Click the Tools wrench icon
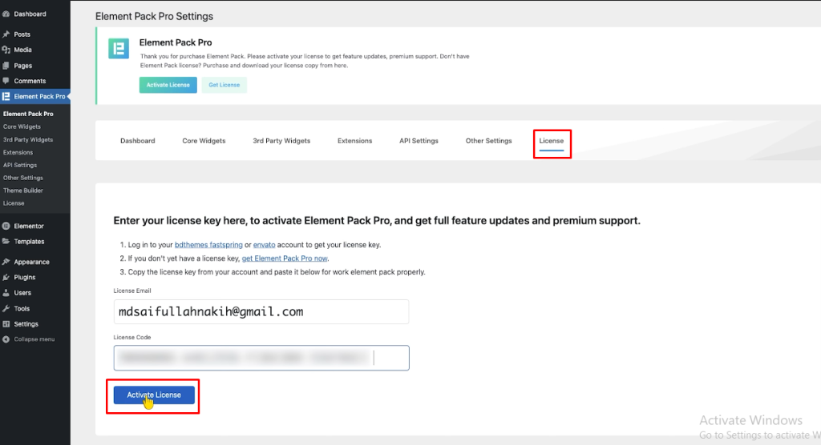 tap(6, 308)
